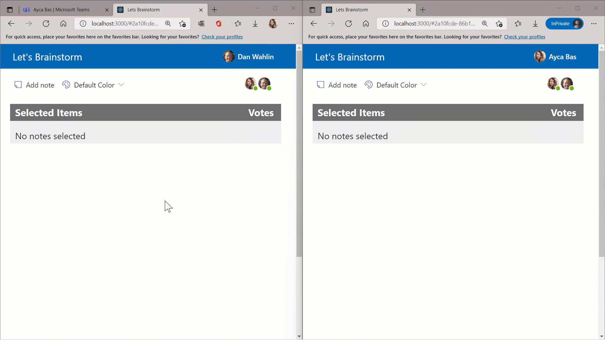605x340 pixels.
Task: Click zoom magnifier icon in left address bar
Action: coord(168,24)
